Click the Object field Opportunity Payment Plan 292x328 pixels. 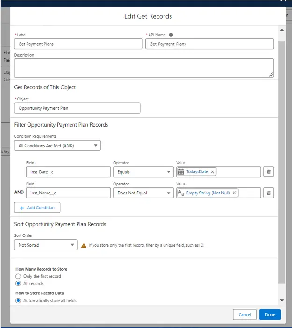coord(77,108)
